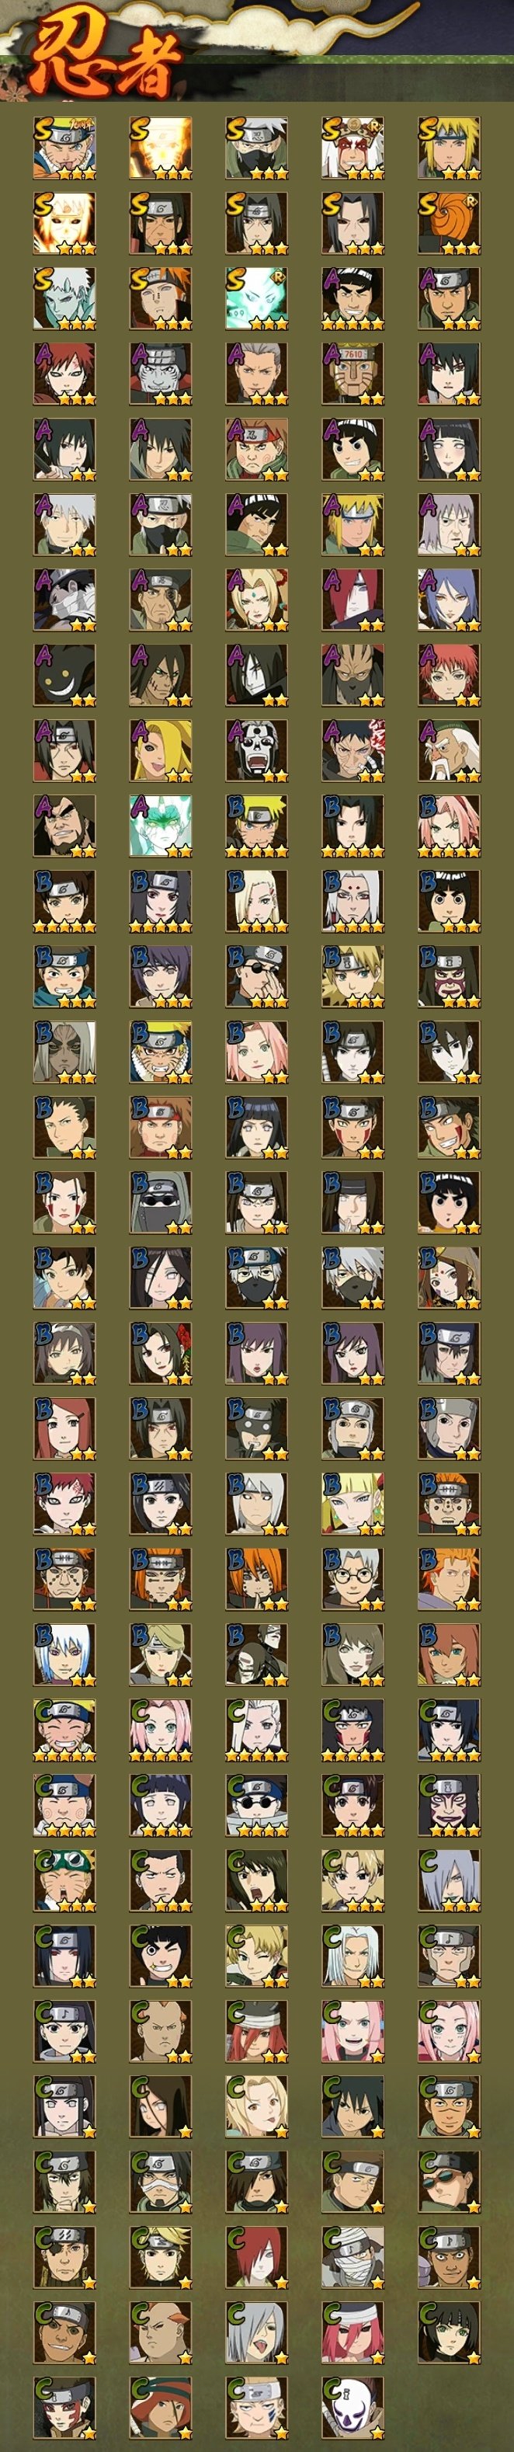Choose the skull face-paint Hidan A-rank portrait
The width and height of the screenshot is (514, 2452).
tap(256, 751)
